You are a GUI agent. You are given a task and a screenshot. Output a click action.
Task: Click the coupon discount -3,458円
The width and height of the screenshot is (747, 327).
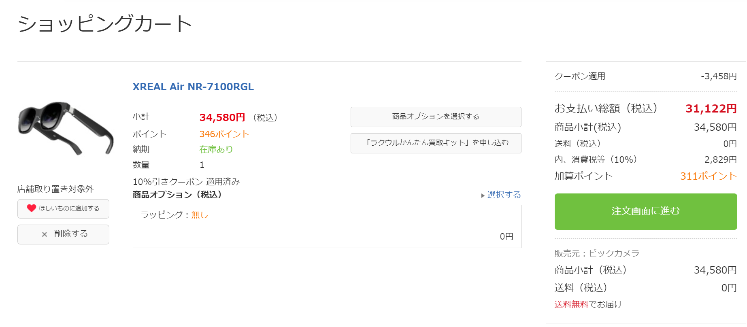pos(719,76)
